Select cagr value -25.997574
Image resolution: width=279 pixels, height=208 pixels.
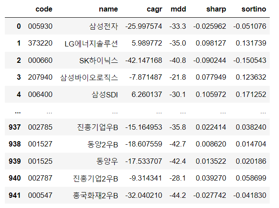[143, 26]
